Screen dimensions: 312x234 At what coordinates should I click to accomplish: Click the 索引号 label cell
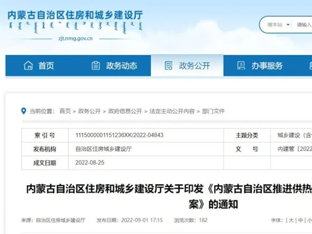tap(45, 135)
